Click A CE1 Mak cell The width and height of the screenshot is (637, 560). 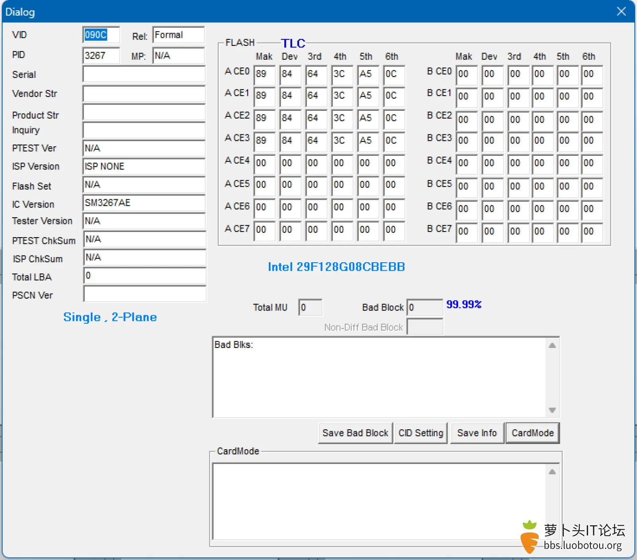pyautogui.click(x=265, y=96)
